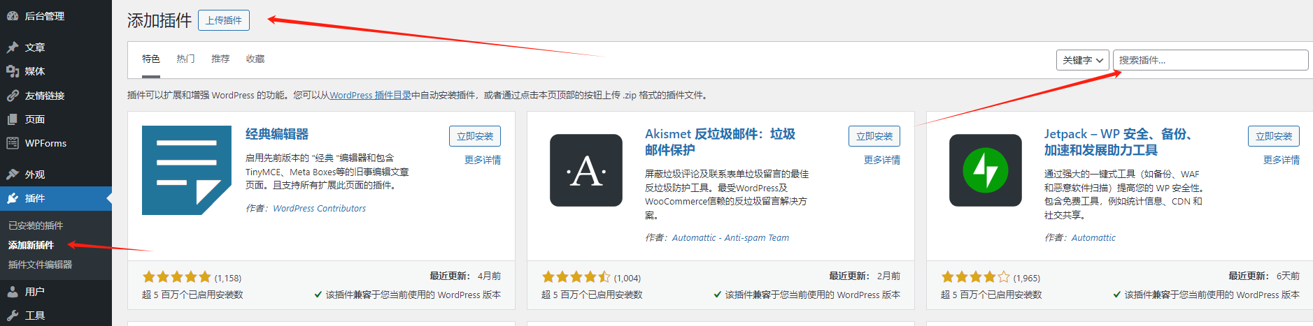Open the 工具 menu
Viewport: 1313px width, 326px height.
click(56, 316)
